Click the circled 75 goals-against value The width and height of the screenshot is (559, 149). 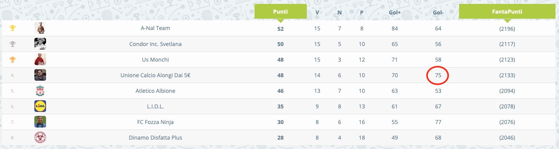[438, 75]
